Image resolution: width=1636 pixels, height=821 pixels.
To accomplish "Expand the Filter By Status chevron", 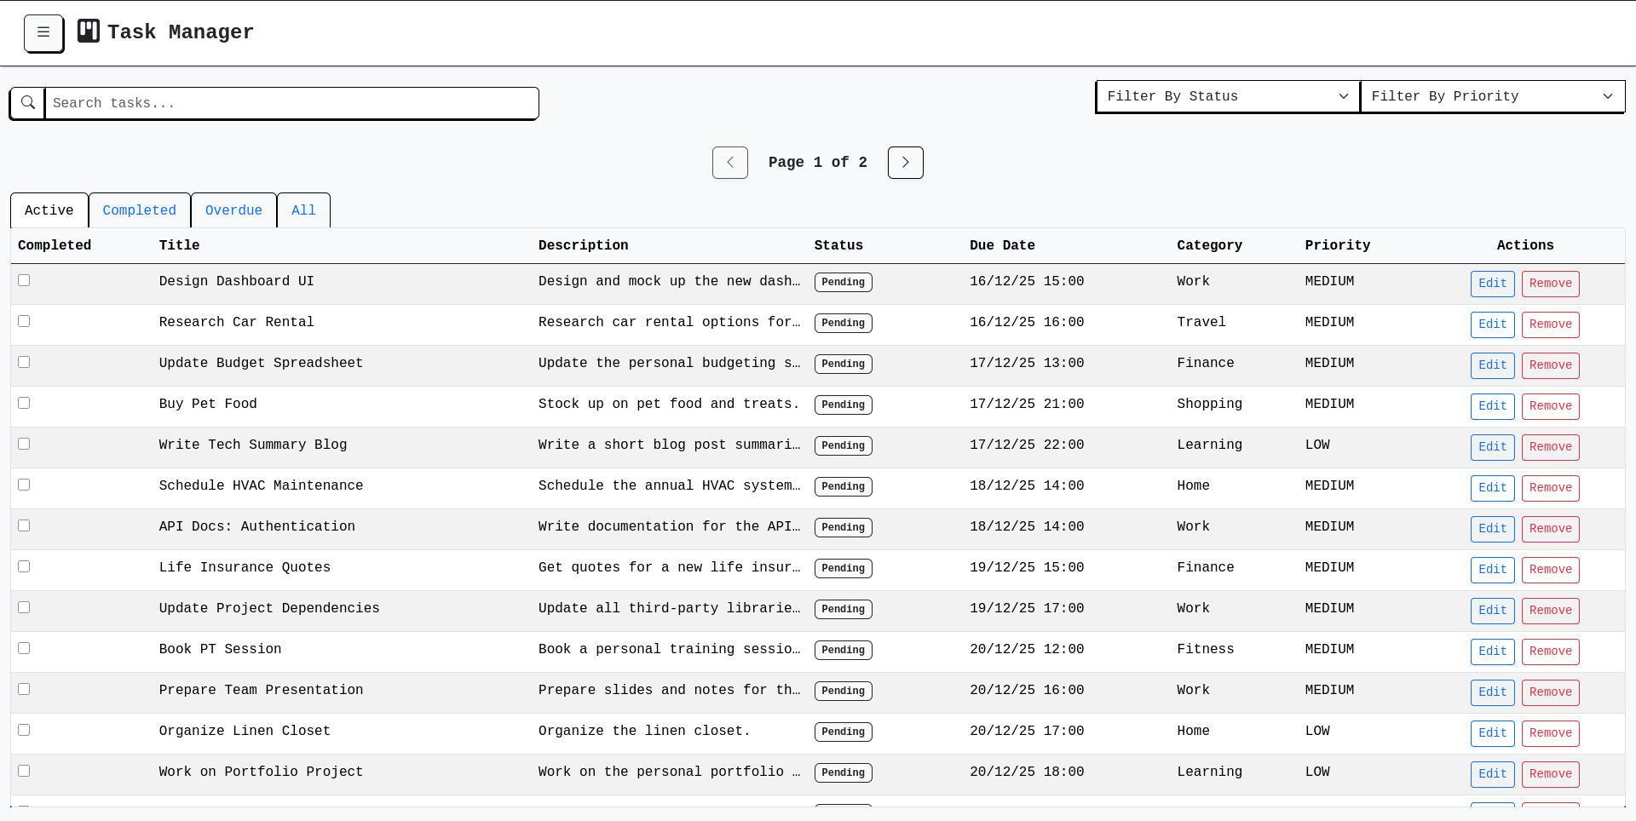I will click(x=1342, y=96).
